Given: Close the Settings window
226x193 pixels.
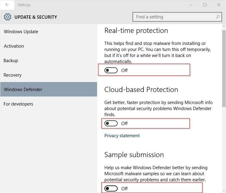Looking at the screenshot, I should click(x=219, y=5).
